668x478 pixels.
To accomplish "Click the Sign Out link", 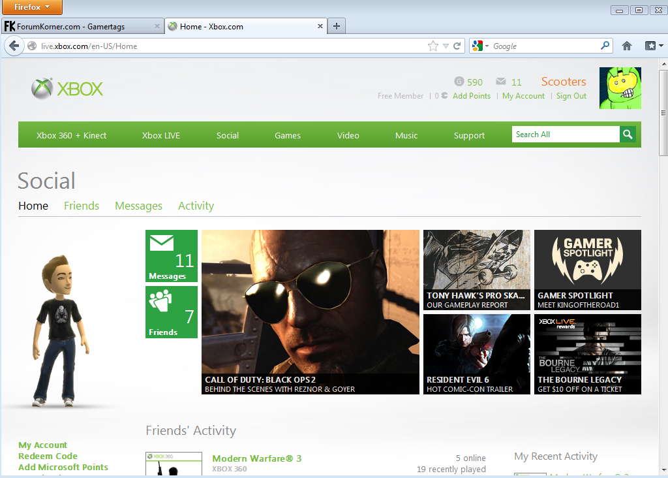I will (571, 96).
